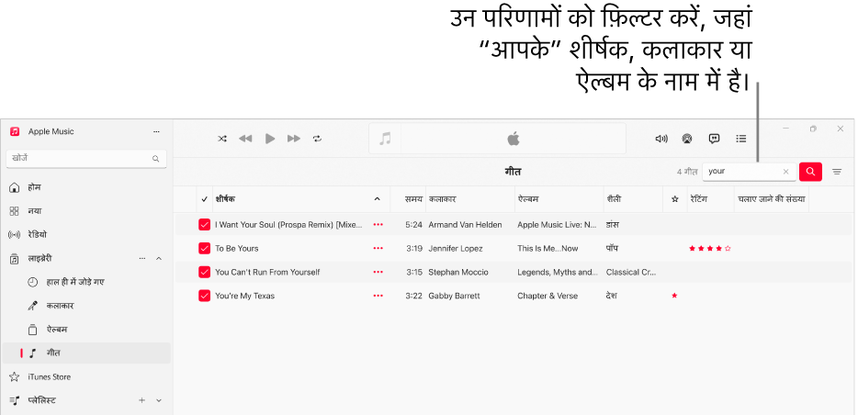Skip to next track
The image size is (858, 415).
click(294, 139)
